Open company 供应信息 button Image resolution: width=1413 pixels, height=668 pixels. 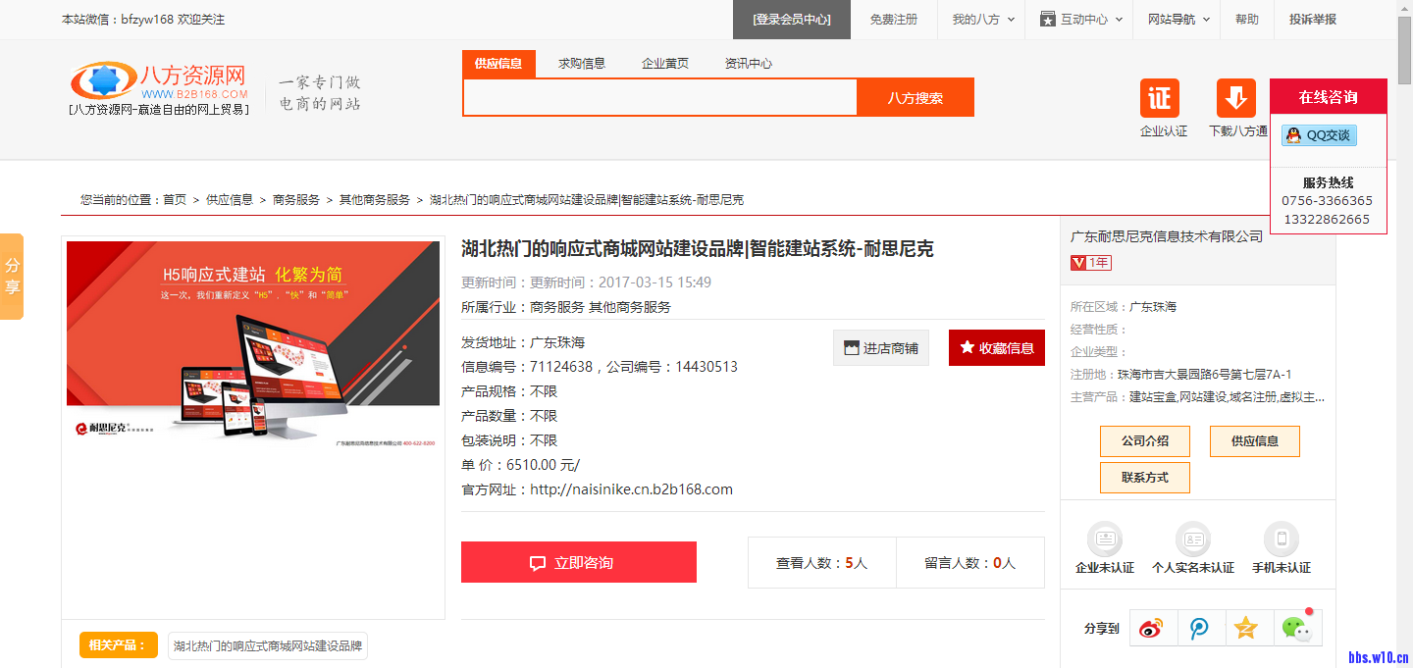pyautogui.click(x=1255, y=441)
